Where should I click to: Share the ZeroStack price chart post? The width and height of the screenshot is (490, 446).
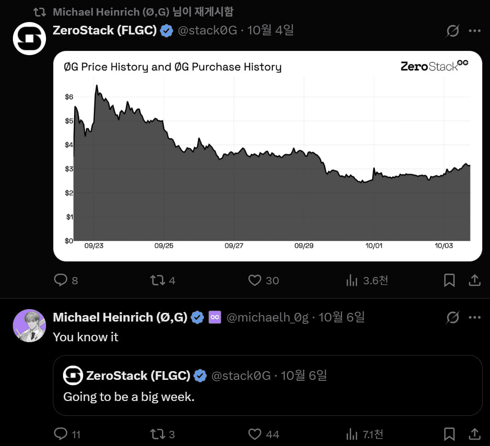pyautogui.click(x=474, y=280)
